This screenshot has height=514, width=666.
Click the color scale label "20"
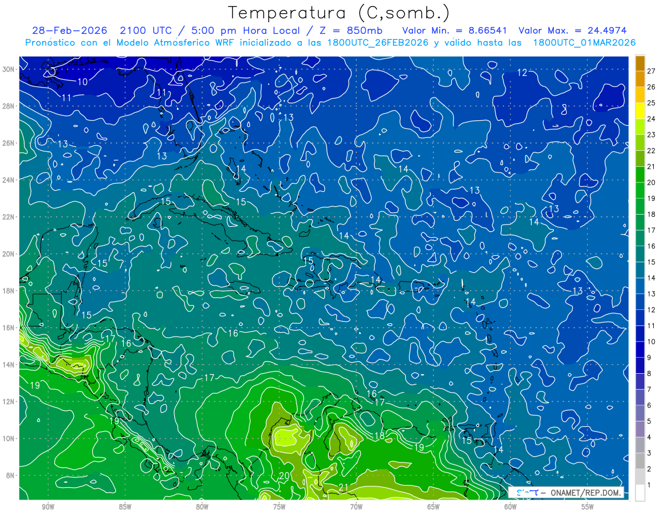tap(652, 182)
